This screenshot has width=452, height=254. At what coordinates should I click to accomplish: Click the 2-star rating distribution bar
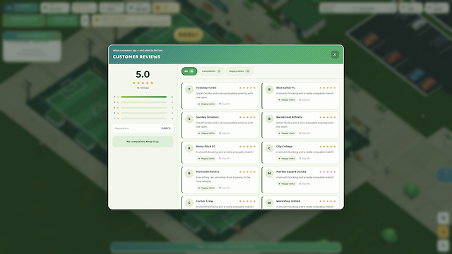tap(144, 113)
